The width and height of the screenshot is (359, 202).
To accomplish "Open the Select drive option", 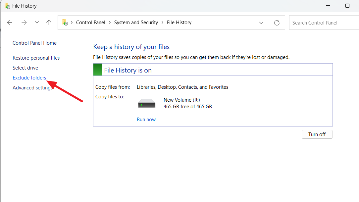I will [25, 68].
